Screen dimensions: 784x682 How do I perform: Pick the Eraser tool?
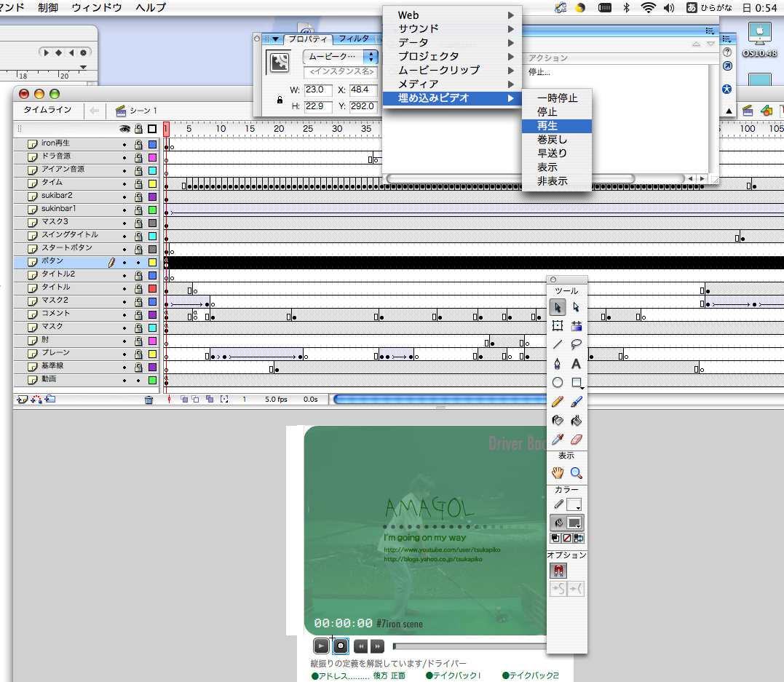(x=576, y=440)
